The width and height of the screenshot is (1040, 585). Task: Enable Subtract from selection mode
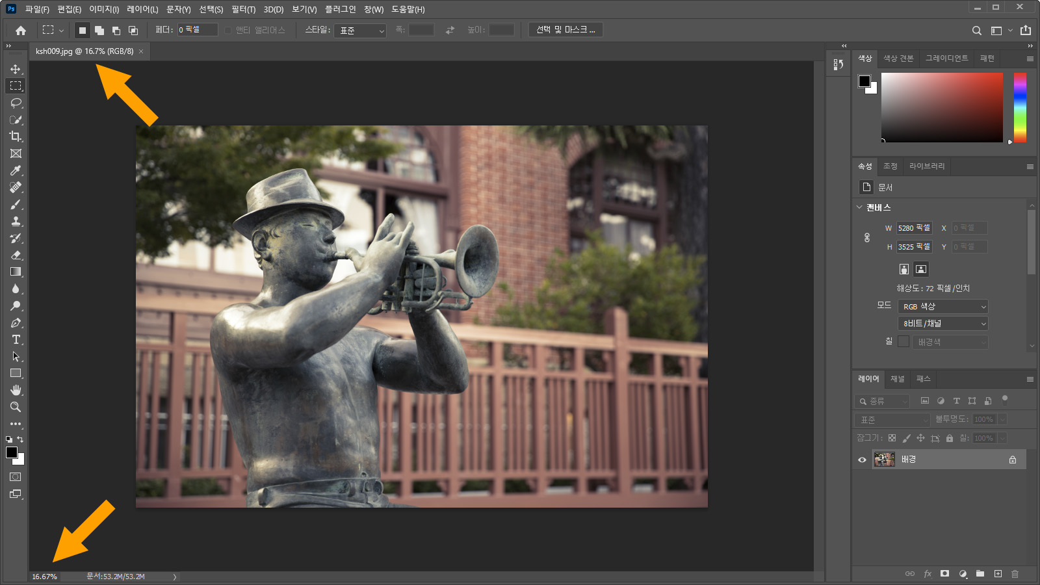(x=116, y=31)
